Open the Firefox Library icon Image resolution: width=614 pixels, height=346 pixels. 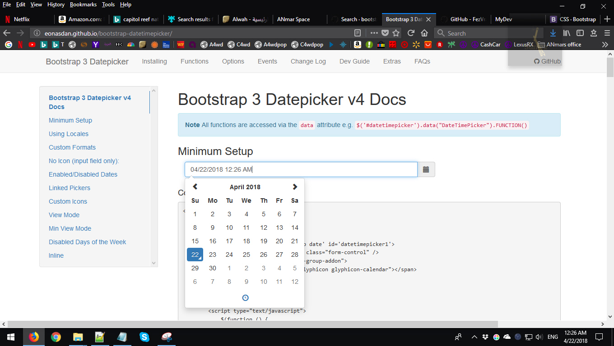566,33
